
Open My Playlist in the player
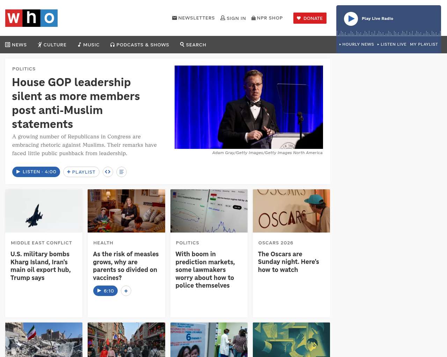point(424,44)
